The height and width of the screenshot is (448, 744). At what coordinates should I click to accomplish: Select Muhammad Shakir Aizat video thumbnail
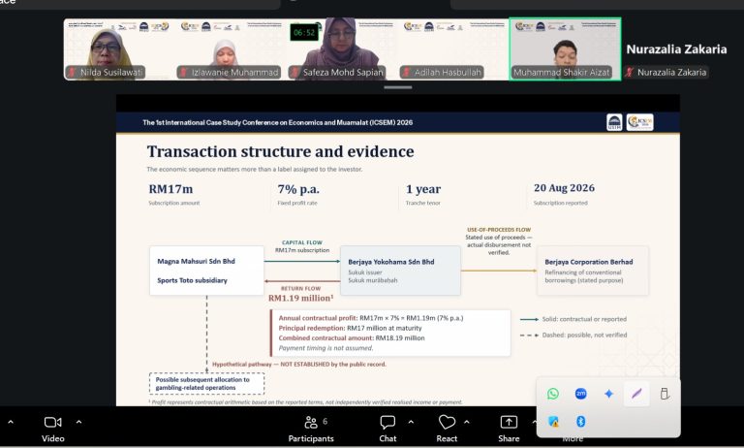(x=565, y=49)
